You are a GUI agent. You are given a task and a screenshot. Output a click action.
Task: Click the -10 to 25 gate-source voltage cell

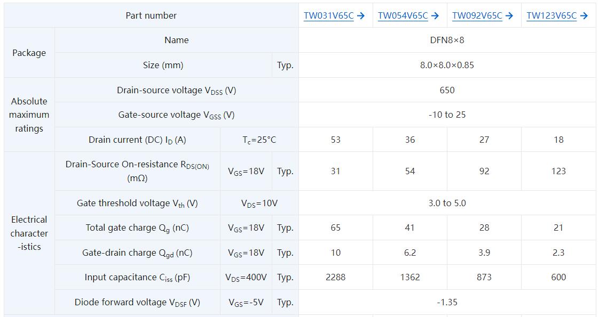(447, 115)
